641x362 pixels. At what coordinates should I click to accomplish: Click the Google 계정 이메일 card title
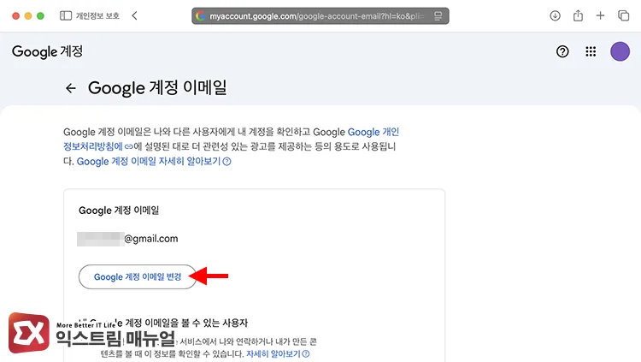(x=119, y=211)
